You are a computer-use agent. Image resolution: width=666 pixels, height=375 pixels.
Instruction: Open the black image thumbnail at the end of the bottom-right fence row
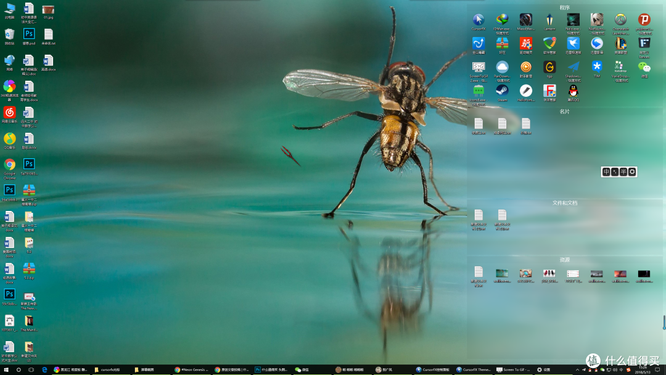[x=644, y=273]
